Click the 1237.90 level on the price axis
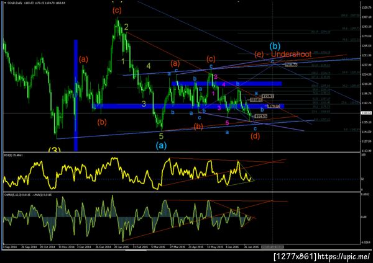This screenshot has width=373, height=263. point(367,65)
